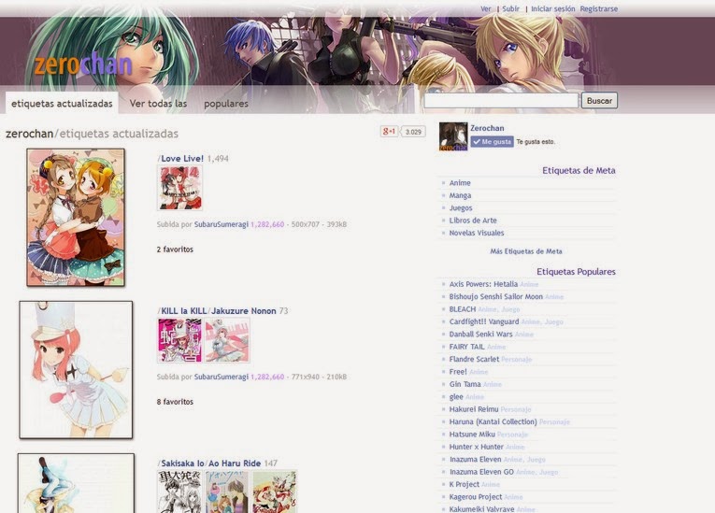Screen dimensions: 715x513
Task: Open the second small thumbnail under KILL la KILL
Action: (x=227, y=340)
